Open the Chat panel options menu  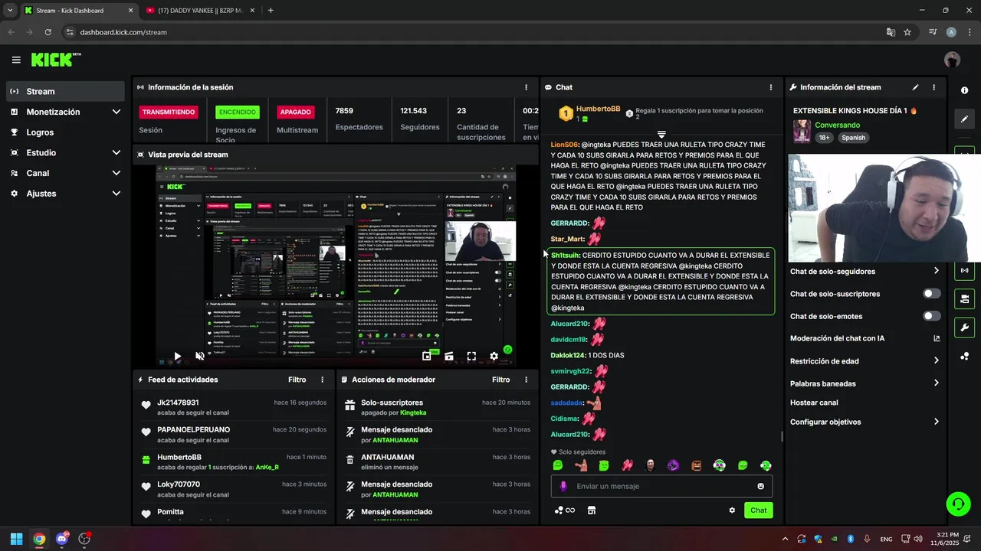(x=771, y=87)
